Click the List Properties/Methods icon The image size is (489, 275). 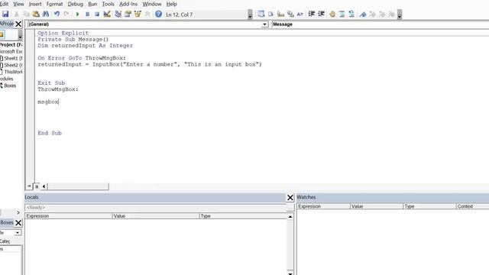(261, 14)
